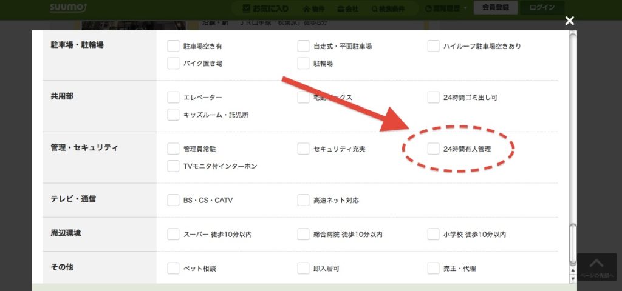Enable TVモニタ付インターホン option
Image resolution: width=622 pixels, height=291 pixels.
pyautogui.click(x=173, y=166)
